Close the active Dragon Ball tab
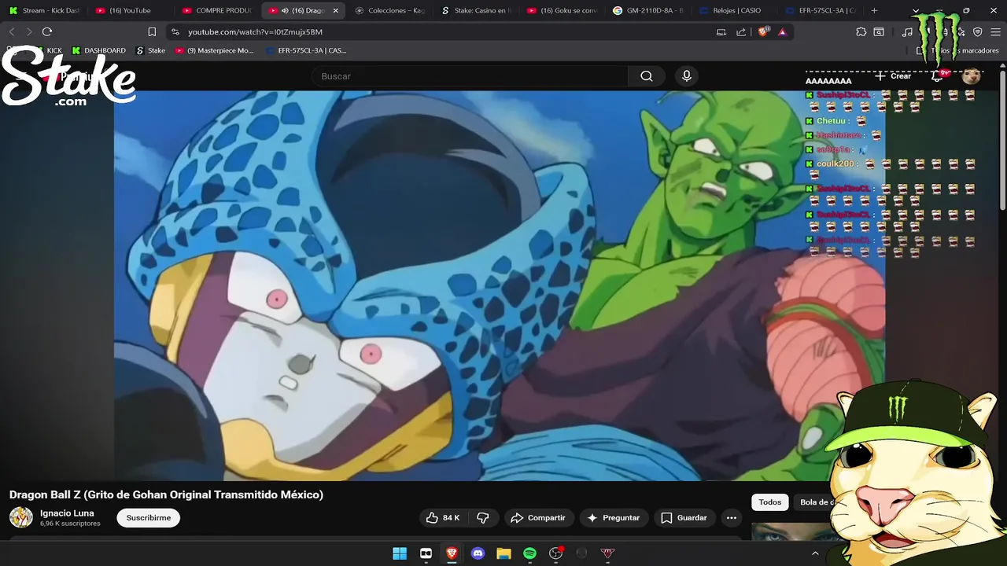The height and width of the screenshot is (566, 1007). coord(336,10)
